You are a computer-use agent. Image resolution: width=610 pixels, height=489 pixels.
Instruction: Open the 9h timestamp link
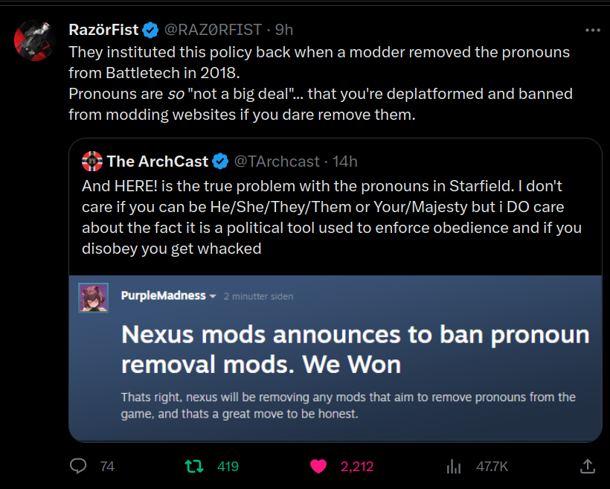[x=284, y=31]
